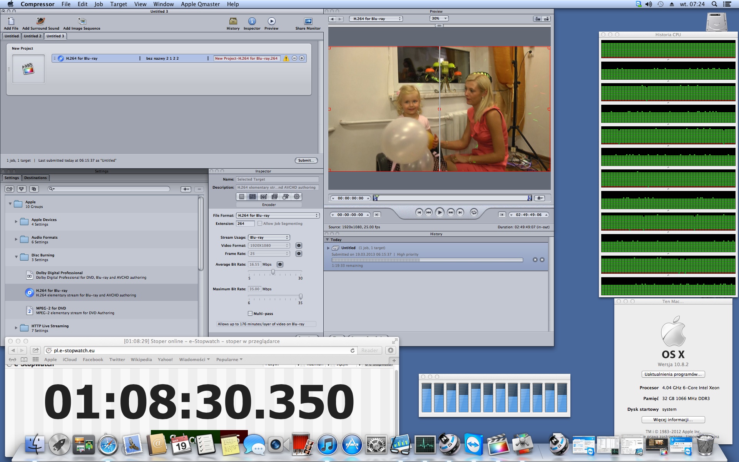Click the gear next to Frame Rate
The width and height of the screenshot is (739, 462).
(x=299, y=254)
